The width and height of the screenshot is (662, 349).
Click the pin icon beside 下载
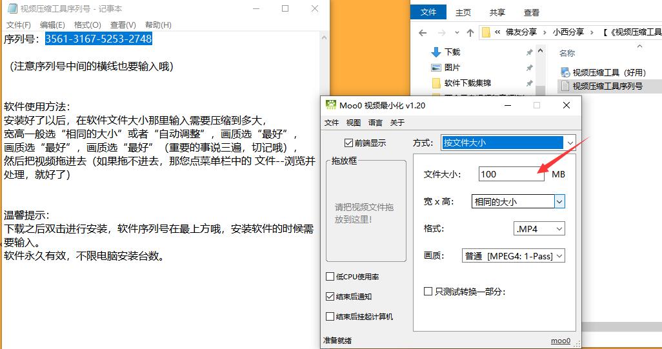click(529, 52)
